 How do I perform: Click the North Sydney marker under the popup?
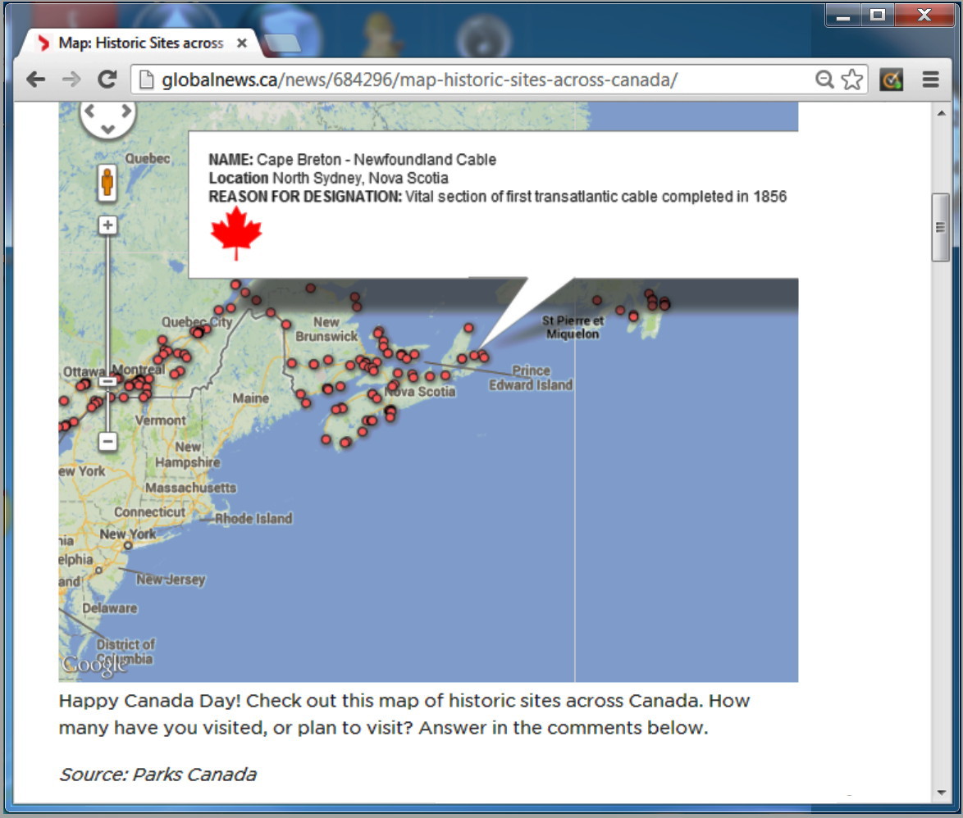click(483, 357)
